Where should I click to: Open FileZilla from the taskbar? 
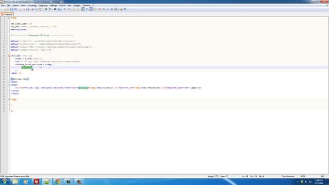pos(36,181)
